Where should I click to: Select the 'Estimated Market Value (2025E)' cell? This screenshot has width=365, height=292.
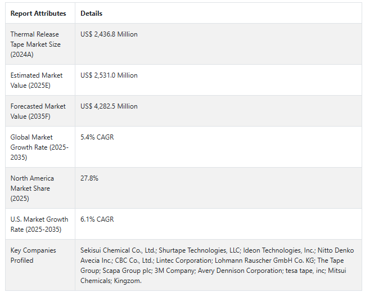point(37,80)
